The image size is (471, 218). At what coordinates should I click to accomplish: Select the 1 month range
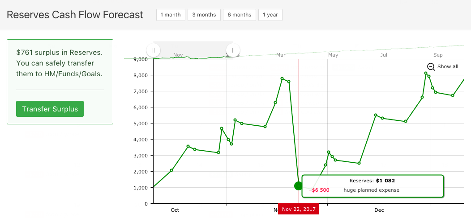(x=171, y=15)
